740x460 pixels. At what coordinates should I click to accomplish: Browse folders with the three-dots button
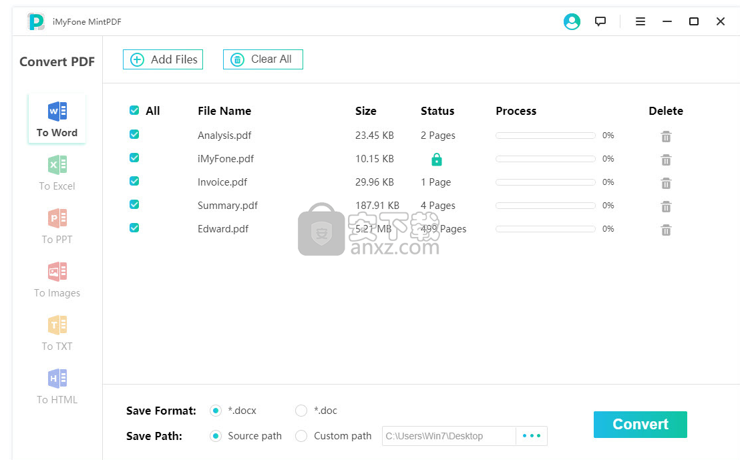pyautogui.click(x=532, y=436)
